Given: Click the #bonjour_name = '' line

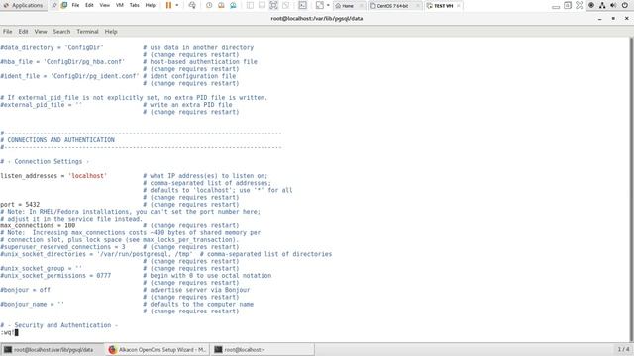Looking at the screenshot, I should tap(33, 304).
